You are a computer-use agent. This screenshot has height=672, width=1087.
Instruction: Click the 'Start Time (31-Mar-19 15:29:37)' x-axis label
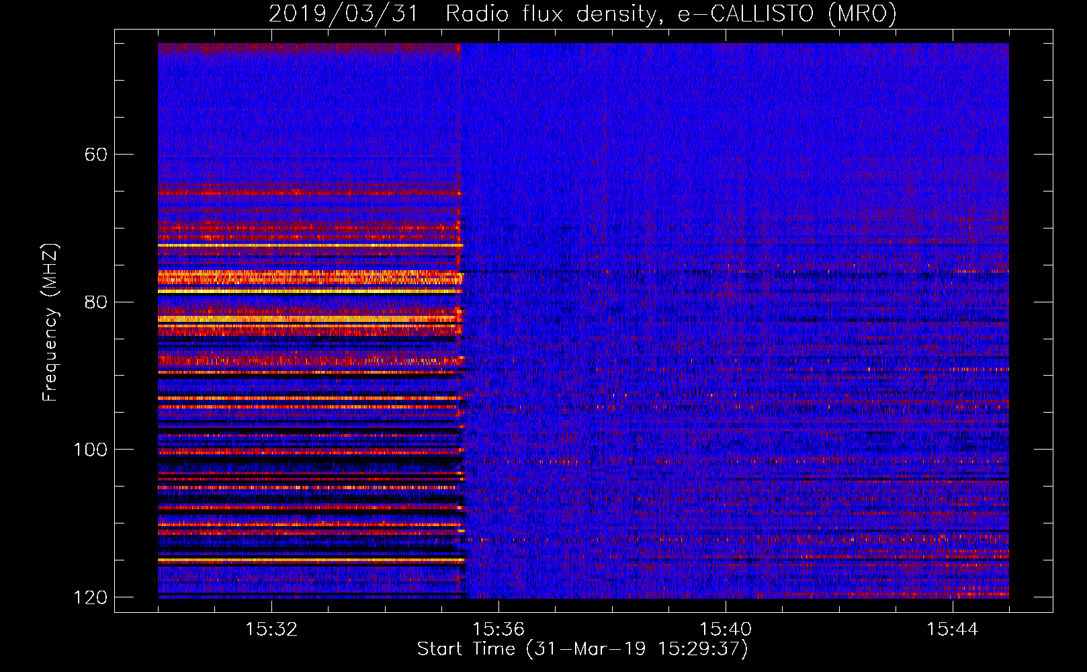(x=582, y=649)
